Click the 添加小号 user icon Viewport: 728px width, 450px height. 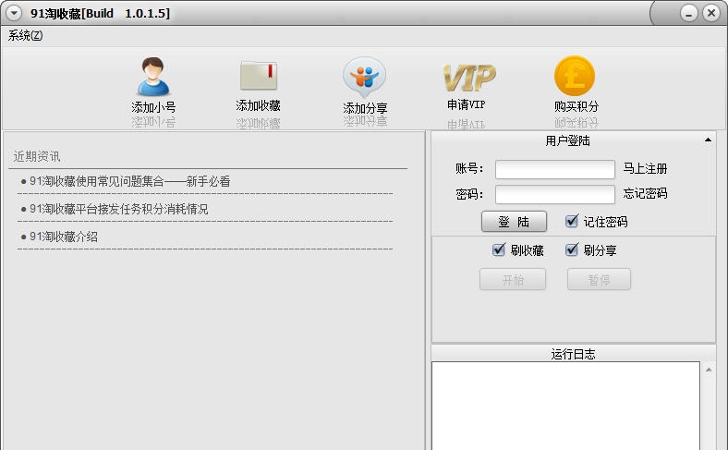point(153,77)
